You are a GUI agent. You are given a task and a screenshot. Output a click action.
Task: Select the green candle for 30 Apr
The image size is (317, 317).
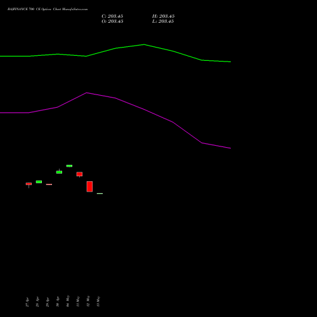pos(59,172)
